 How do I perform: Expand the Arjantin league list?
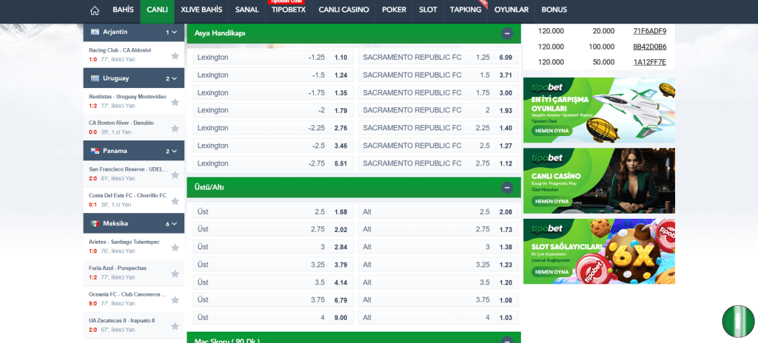click(x=173, y=33)
